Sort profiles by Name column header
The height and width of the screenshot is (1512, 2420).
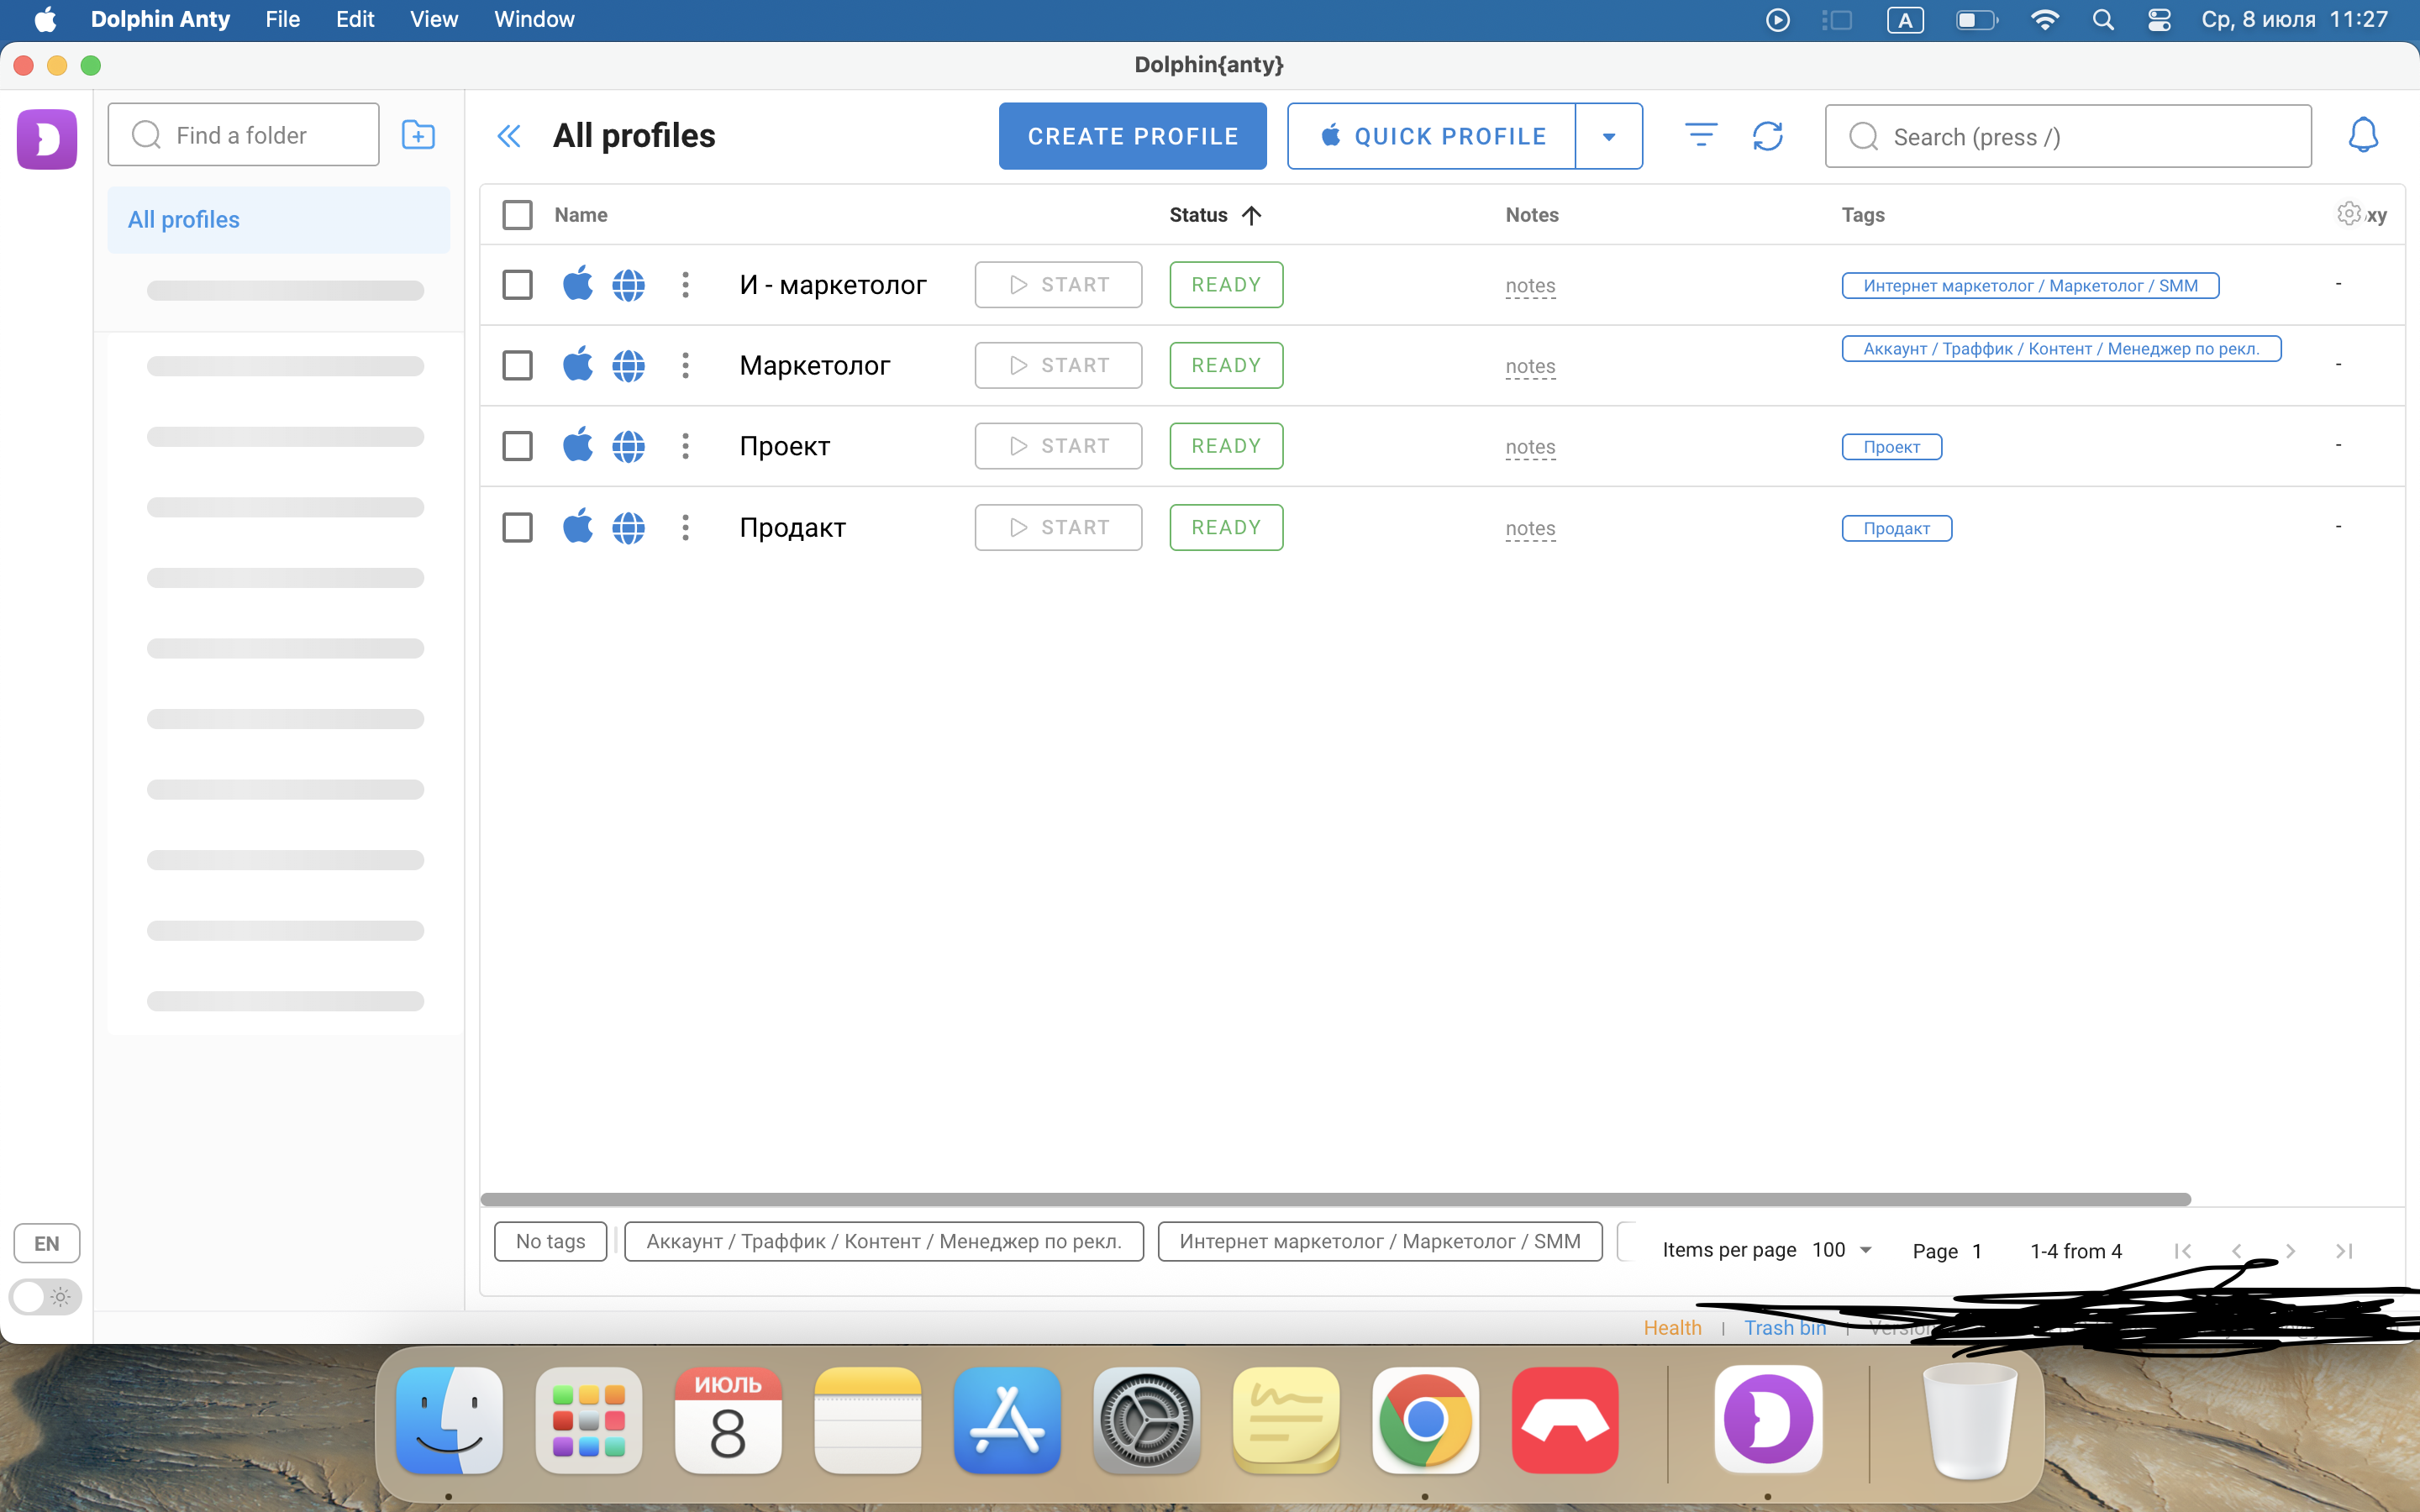pyautogui.click(x=581, y=215)
